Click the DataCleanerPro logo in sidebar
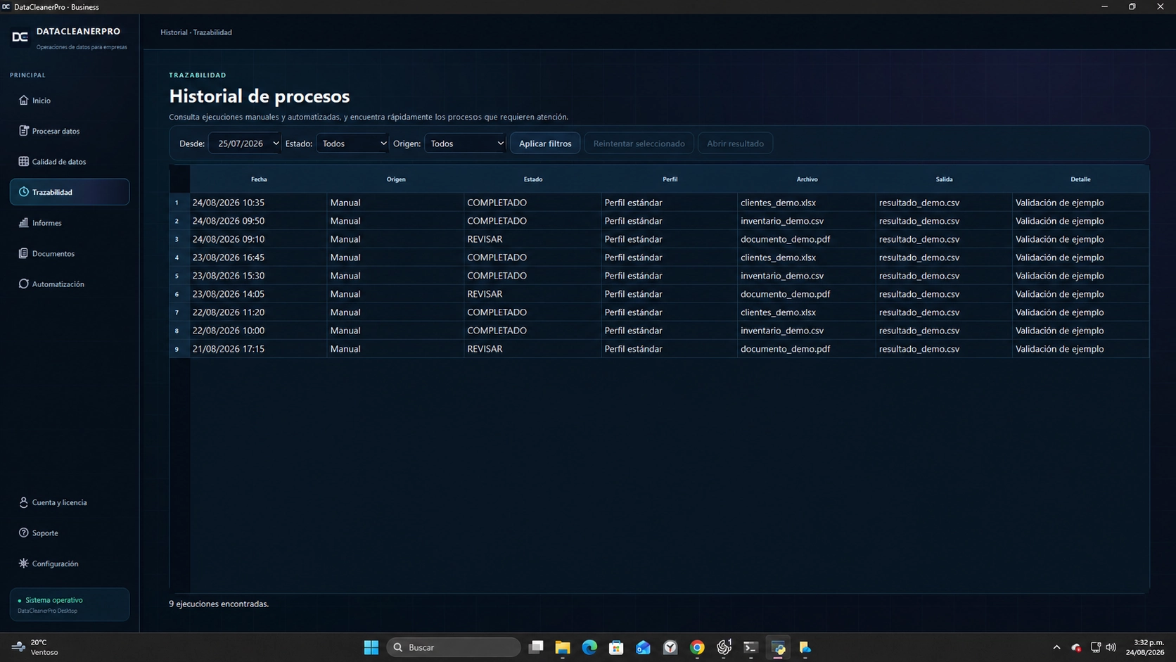 (20, 37)
